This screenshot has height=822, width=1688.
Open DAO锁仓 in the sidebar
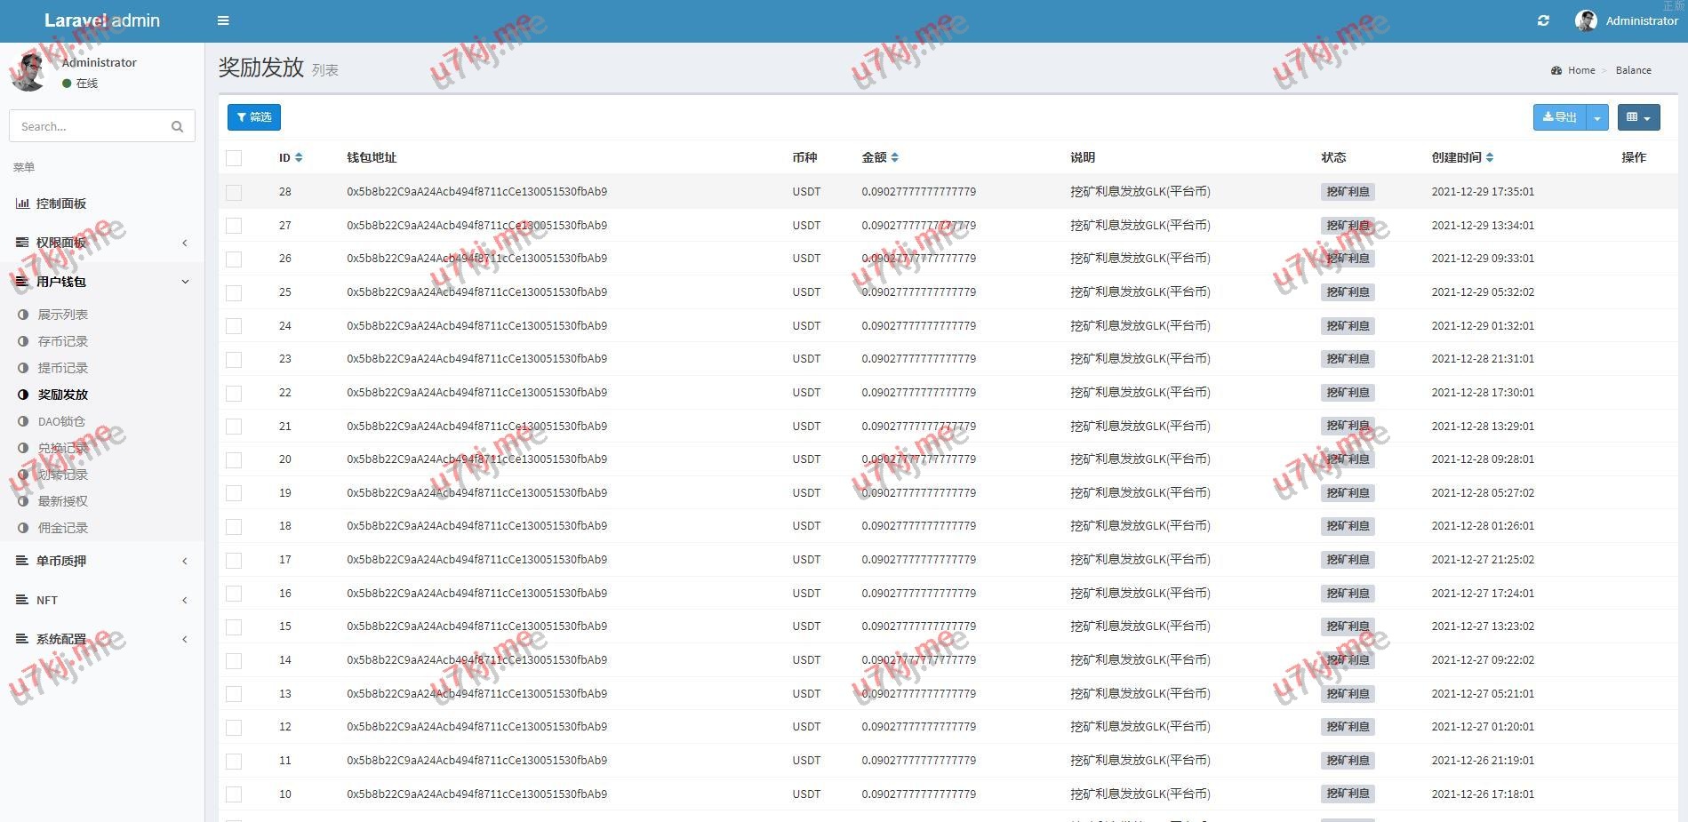pyautogui.click(x=61, y=421)
